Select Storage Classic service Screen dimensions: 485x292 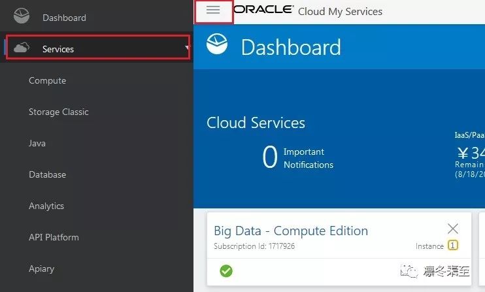point(58,112)
